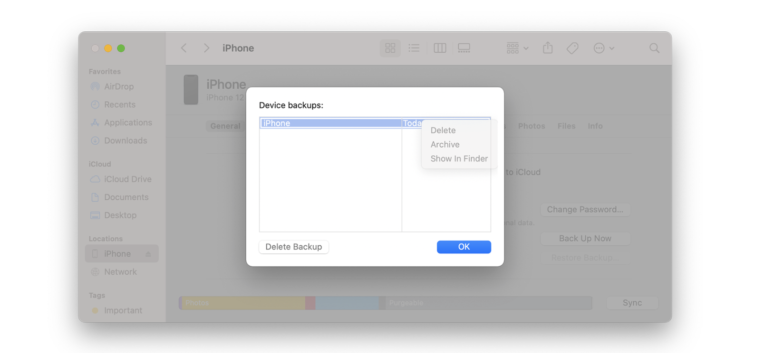Select iPhone under Locations

[122, 254]
